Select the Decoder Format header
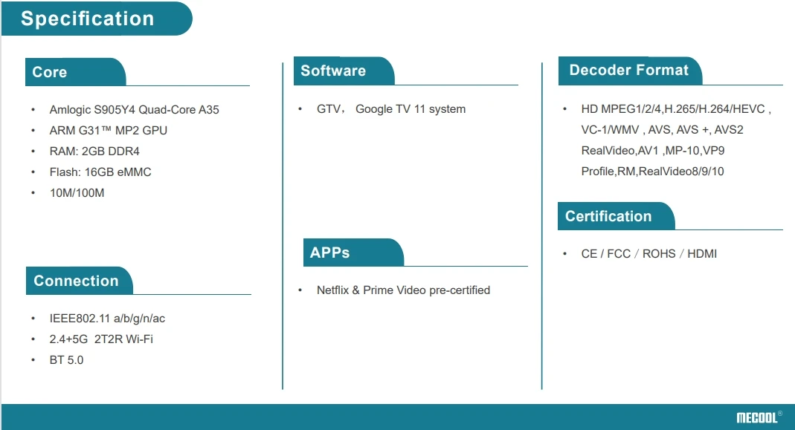Screen dimensions: 795x430 tap(628, 70)
